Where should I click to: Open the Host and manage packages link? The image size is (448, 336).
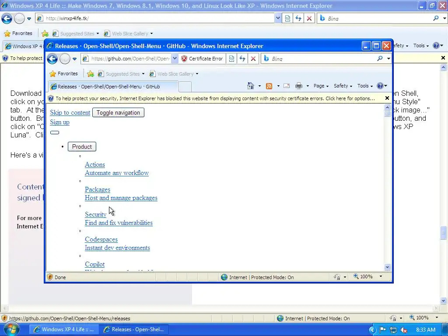(x=121, y=198)
